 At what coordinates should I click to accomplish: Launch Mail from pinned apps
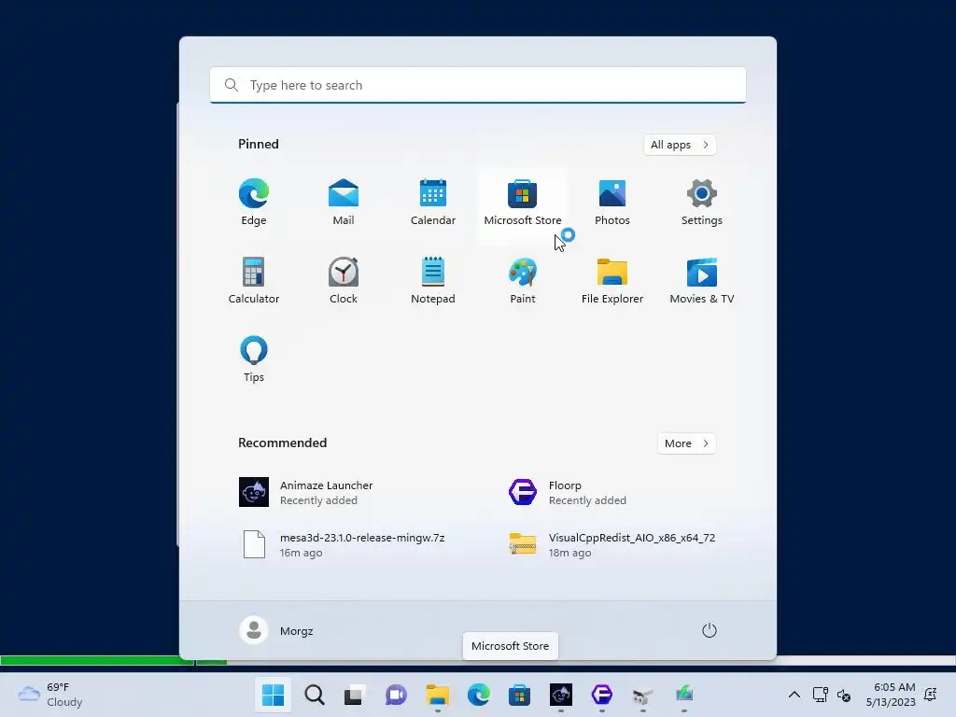(x=344, y=203)
